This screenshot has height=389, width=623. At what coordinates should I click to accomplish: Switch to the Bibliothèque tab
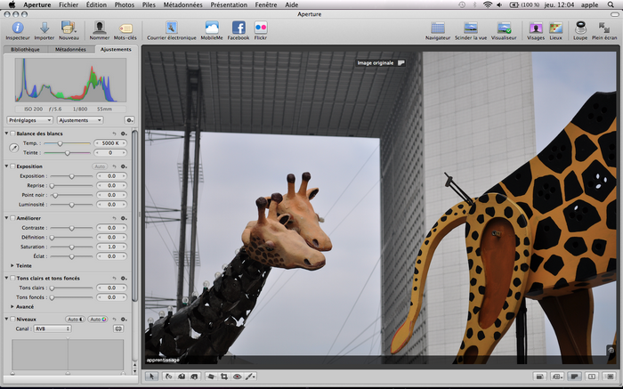coord(25,50)
